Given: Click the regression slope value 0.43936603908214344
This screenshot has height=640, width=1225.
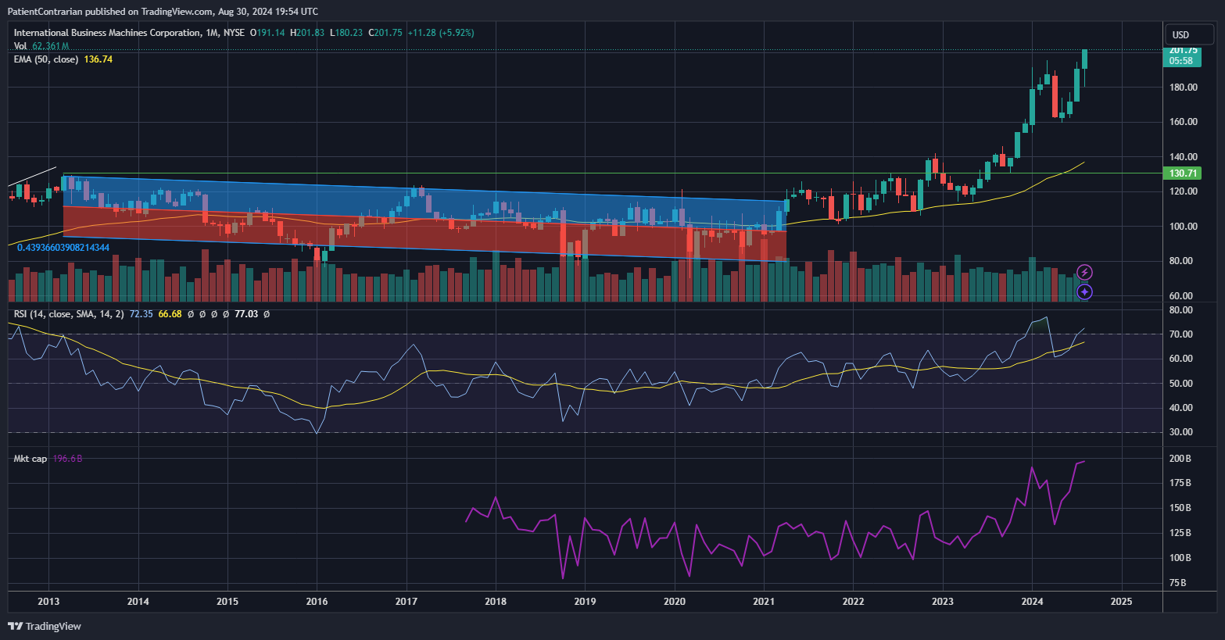Looking at the screenshot, I should [63, 248].
